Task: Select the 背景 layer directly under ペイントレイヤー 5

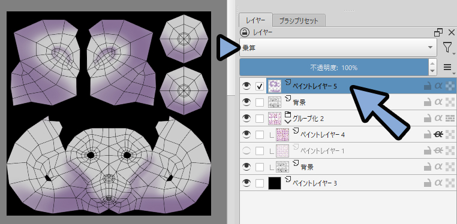Action: [299, 102]
